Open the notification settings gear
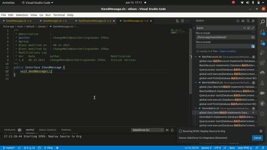This screenshot has height=150, width=267. [x=261, y=131]
